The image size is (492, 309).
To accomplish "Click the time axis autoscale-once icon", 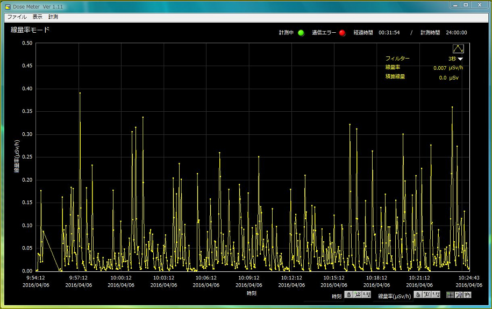I will (358, 295).
